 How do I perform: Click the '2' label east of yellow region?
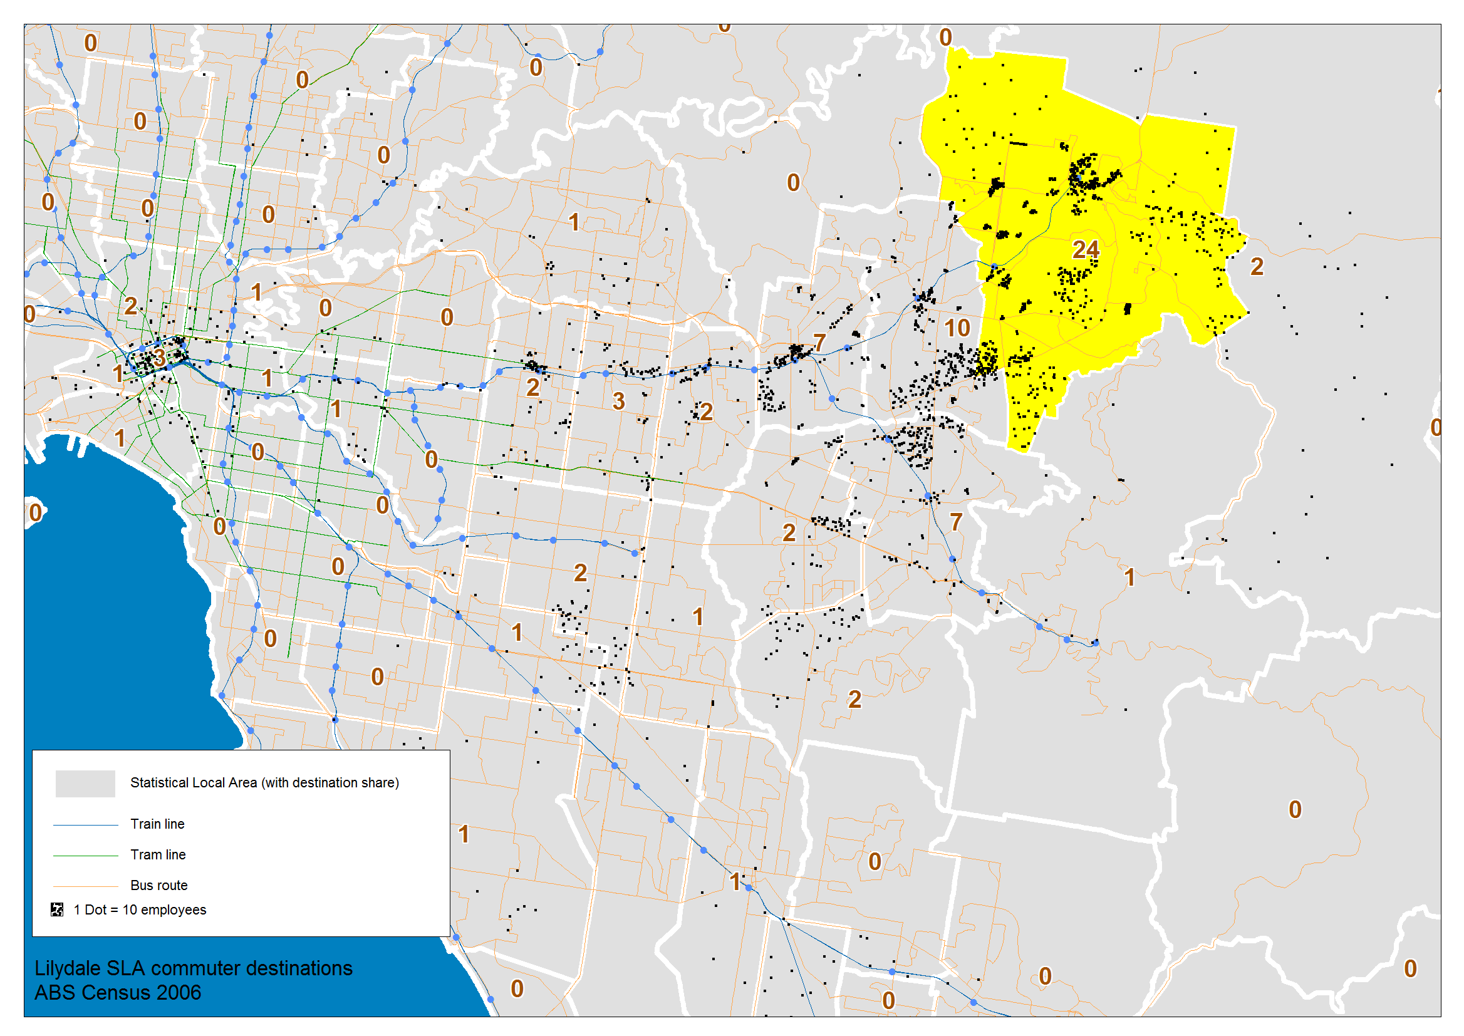pyautogui.click(x=1256, y=267)
